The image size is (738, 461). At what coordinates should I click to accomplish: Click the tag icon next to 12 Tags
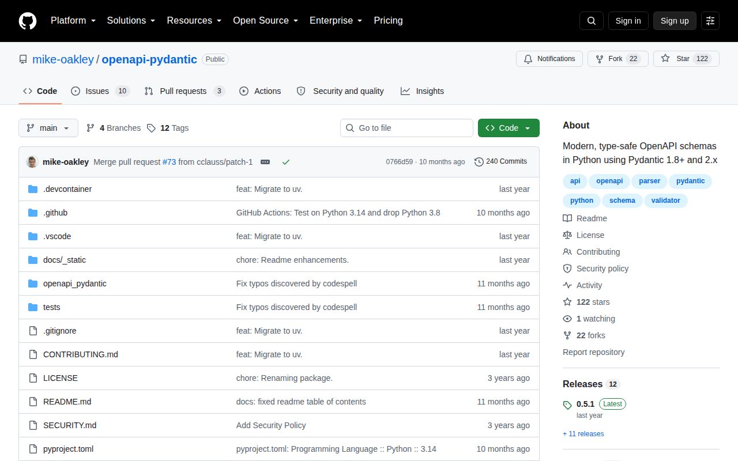pos(151,128)
